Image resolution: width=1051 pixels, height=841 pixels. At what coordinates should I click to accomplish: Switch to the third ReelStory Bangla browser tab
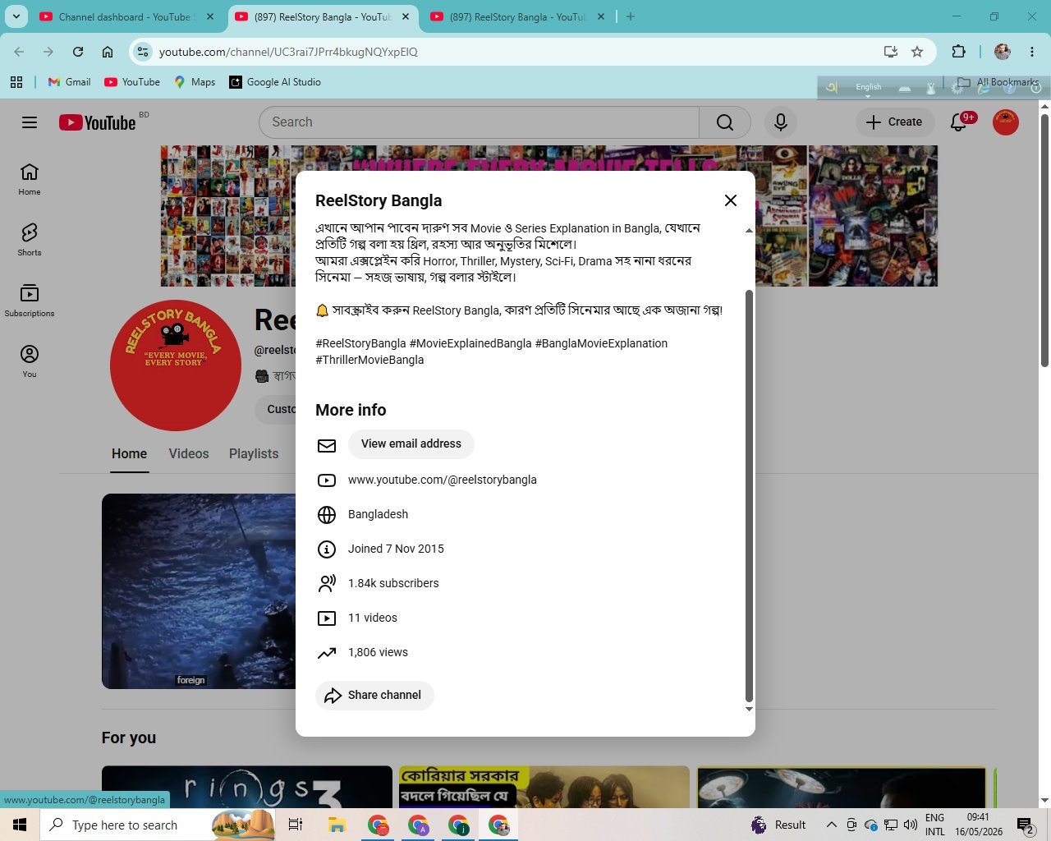tap(517, 16)
